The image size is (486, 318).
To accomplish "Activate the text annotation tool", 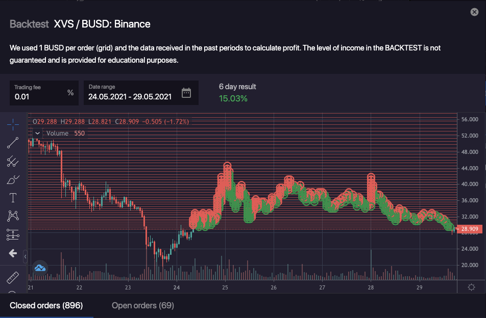I will coord(13,198).
